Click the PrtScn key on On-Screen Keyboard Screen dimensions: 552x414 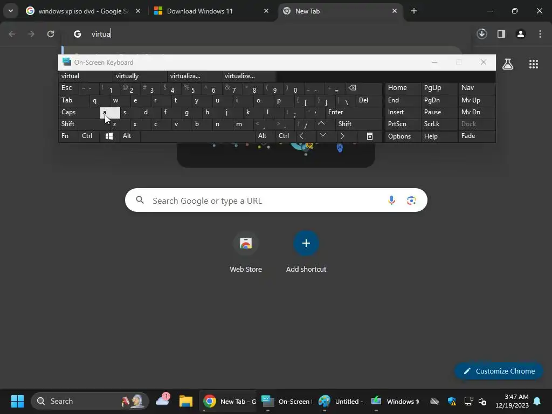pos(402,124)
